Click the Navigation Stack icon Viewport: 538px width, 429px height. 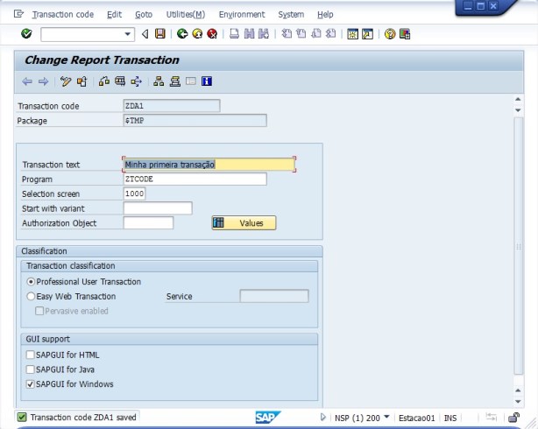(x=175, y=81)
